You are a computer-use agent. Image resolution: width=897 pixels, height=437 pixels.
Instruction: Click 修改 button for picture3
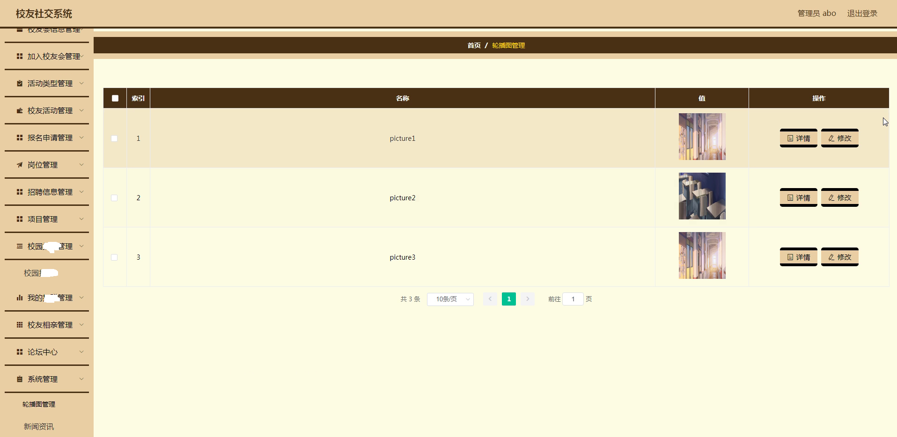840,257
